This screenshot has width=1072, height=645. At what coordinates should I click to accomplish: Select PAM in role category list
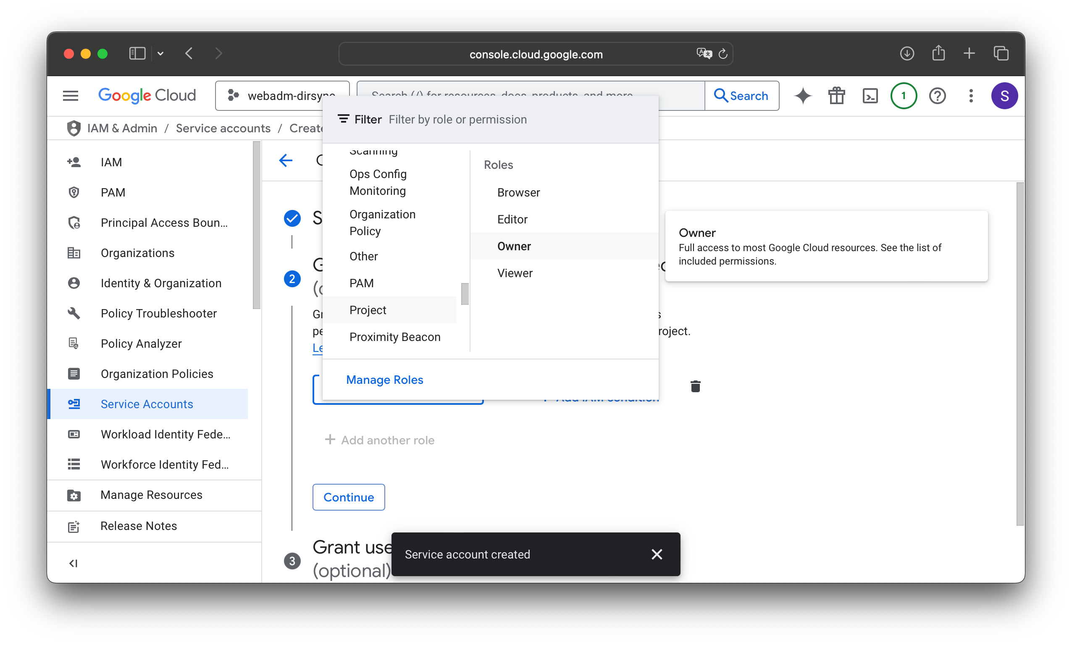pos(389,283)
